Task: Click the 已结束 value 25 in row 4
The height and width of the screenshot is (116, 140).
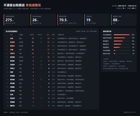Action: tap(33, 50)
